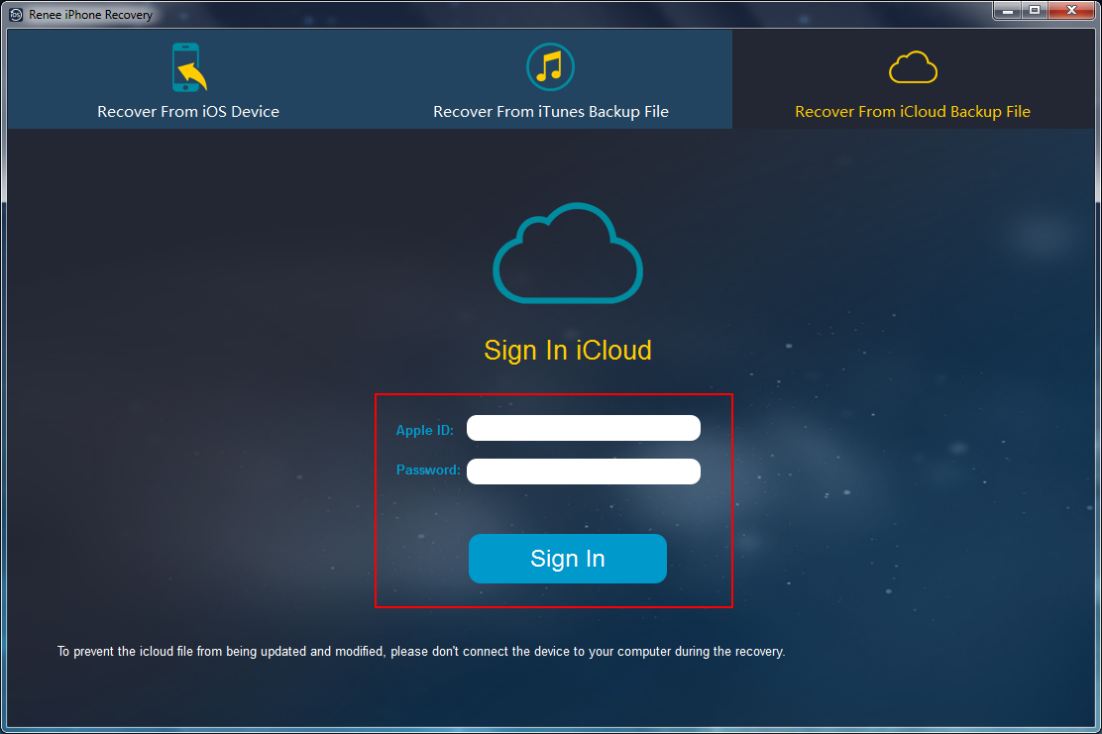
Task: Click the empty middle of the title bar
Action: point(545,12)
